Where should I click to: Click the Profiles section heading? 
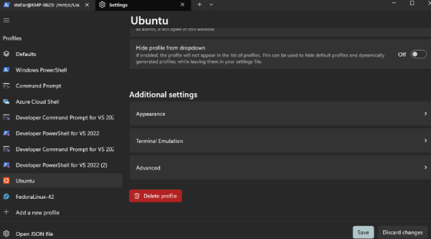pyautogui.click(x=12, y=38)
